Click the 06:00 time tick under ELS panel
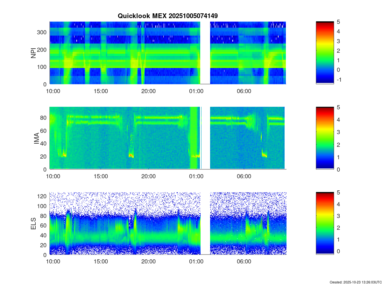 [244, 262]
